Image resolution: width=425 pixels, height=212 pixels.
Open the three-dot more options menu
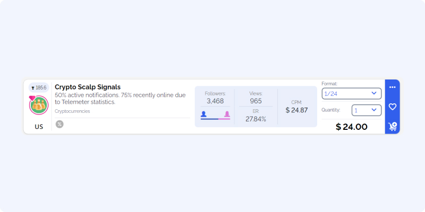[392, 87]
